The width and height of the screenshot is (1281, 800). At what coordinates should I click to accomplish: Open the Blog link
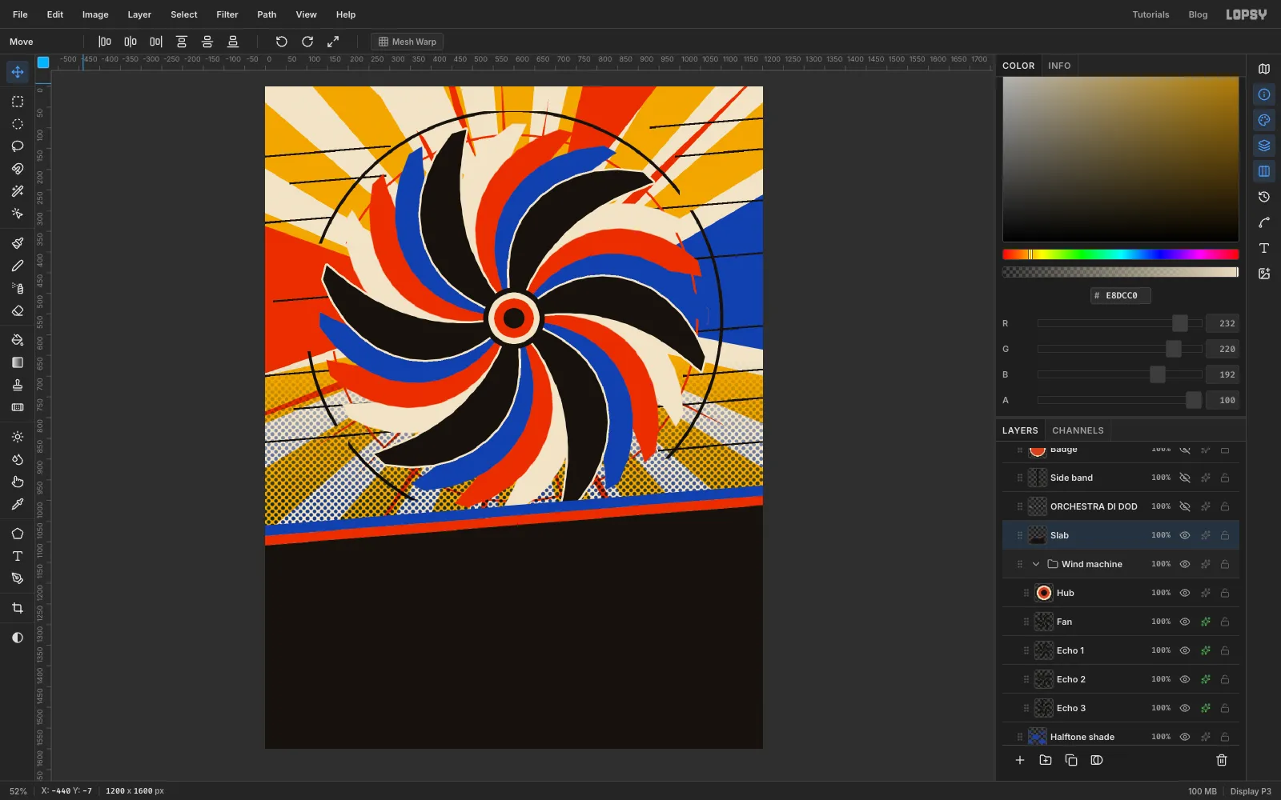coord(1198,14)
